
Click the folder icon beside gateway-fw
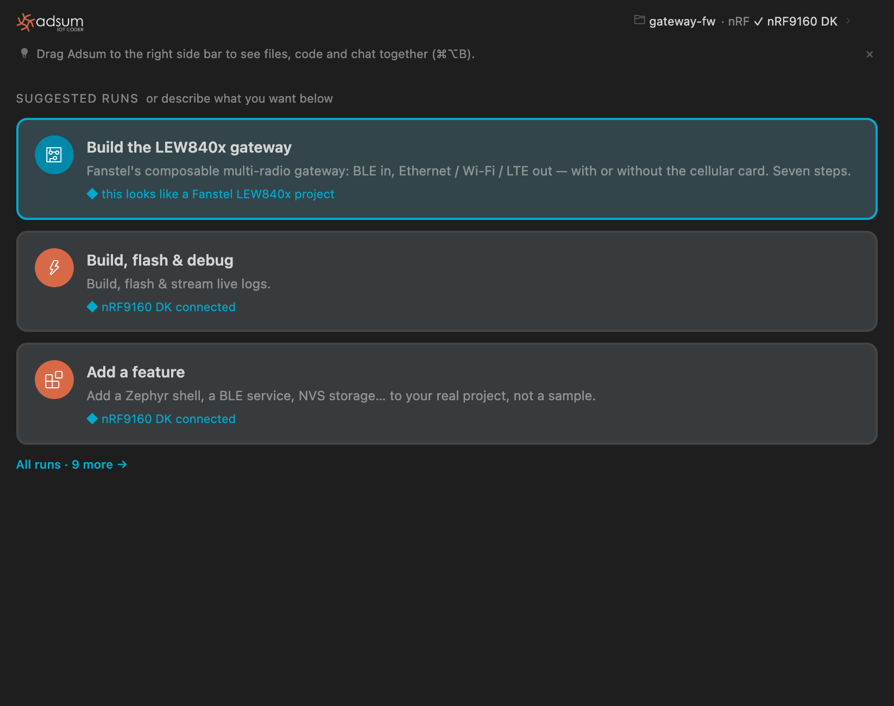pos(640,21)
